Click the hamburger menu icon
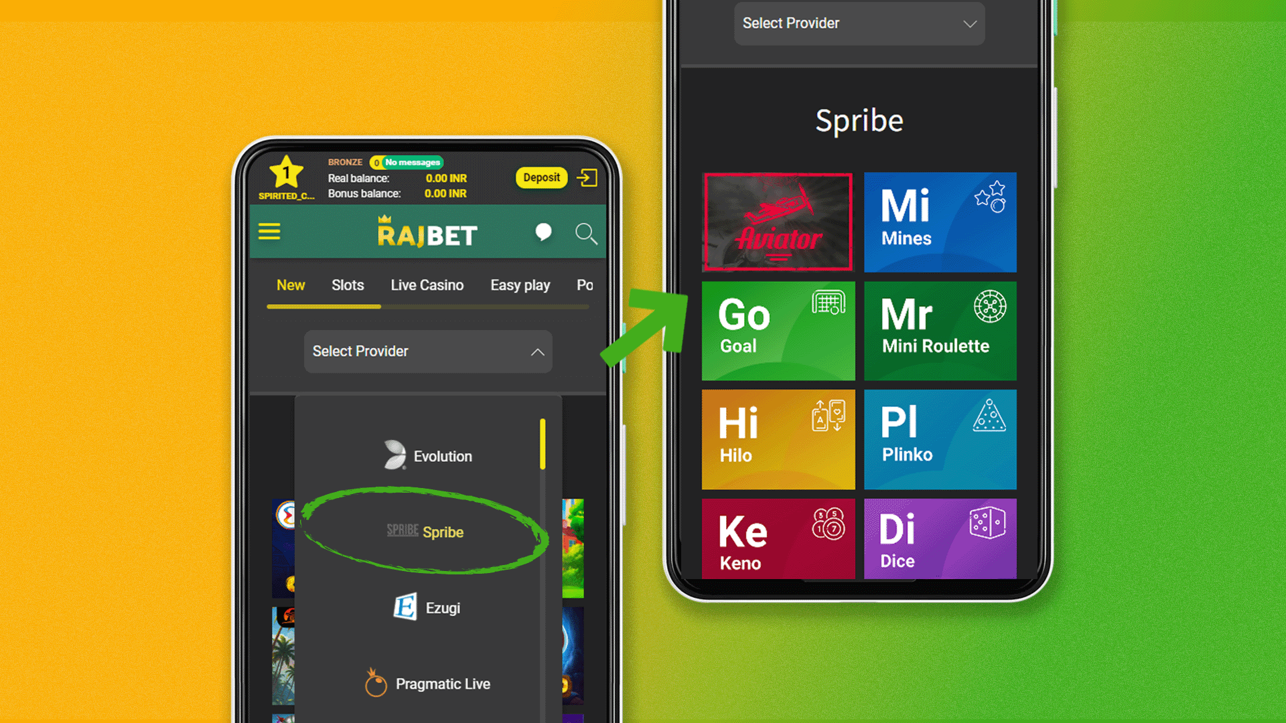Image resolution: width=1286 pixels, height=723 pixels. coord(271,232)
